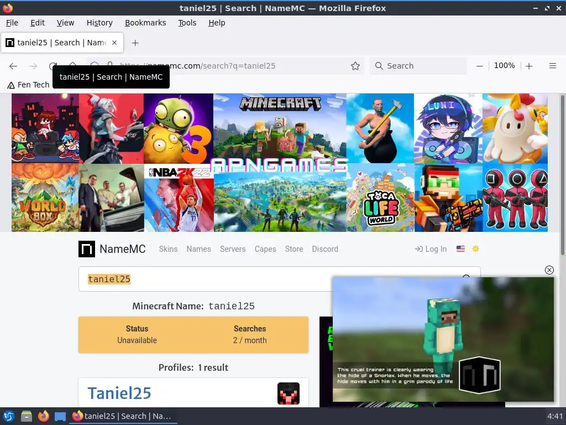This screenshot has height=425, width=566.
Task: Bookmark this page with the star icon
Action: [x=355, y=66]
